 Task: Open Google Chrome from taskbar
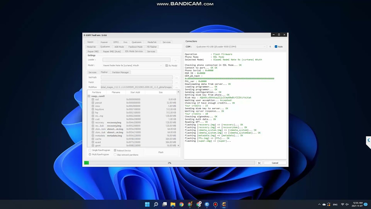tap(181, 204)
